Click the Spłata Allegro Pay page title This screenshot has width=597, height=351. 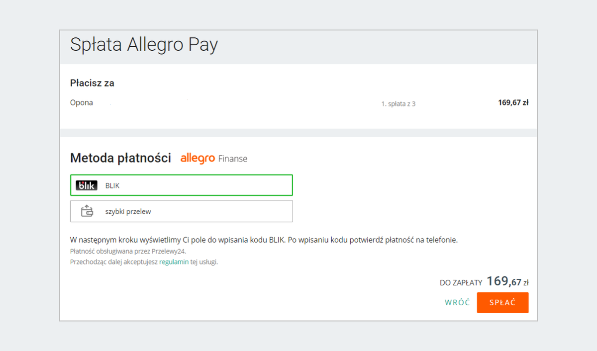tap(144, 45)
